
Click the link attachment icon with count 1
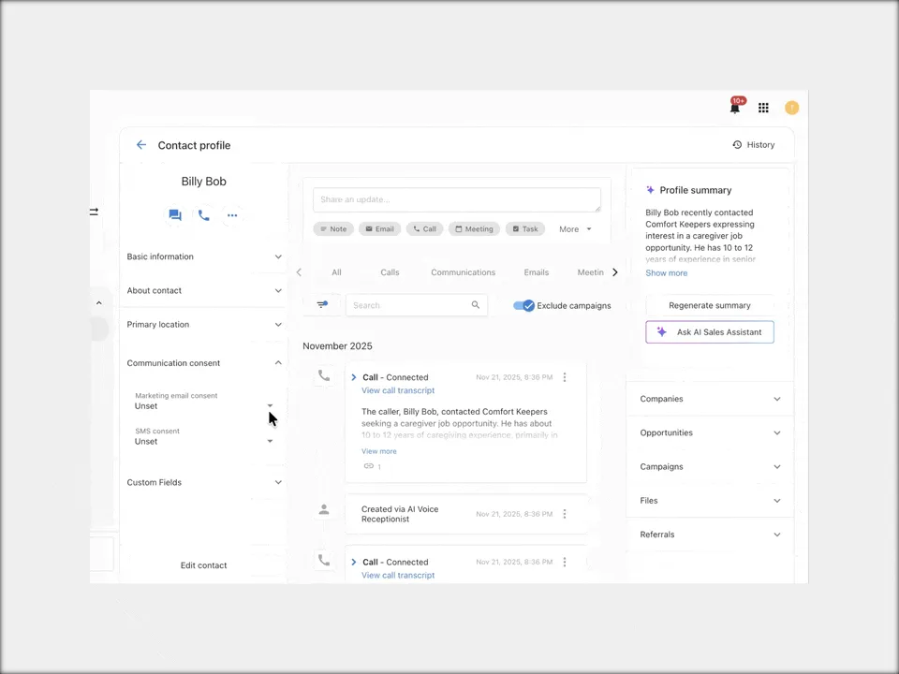(x=369, y=466)
